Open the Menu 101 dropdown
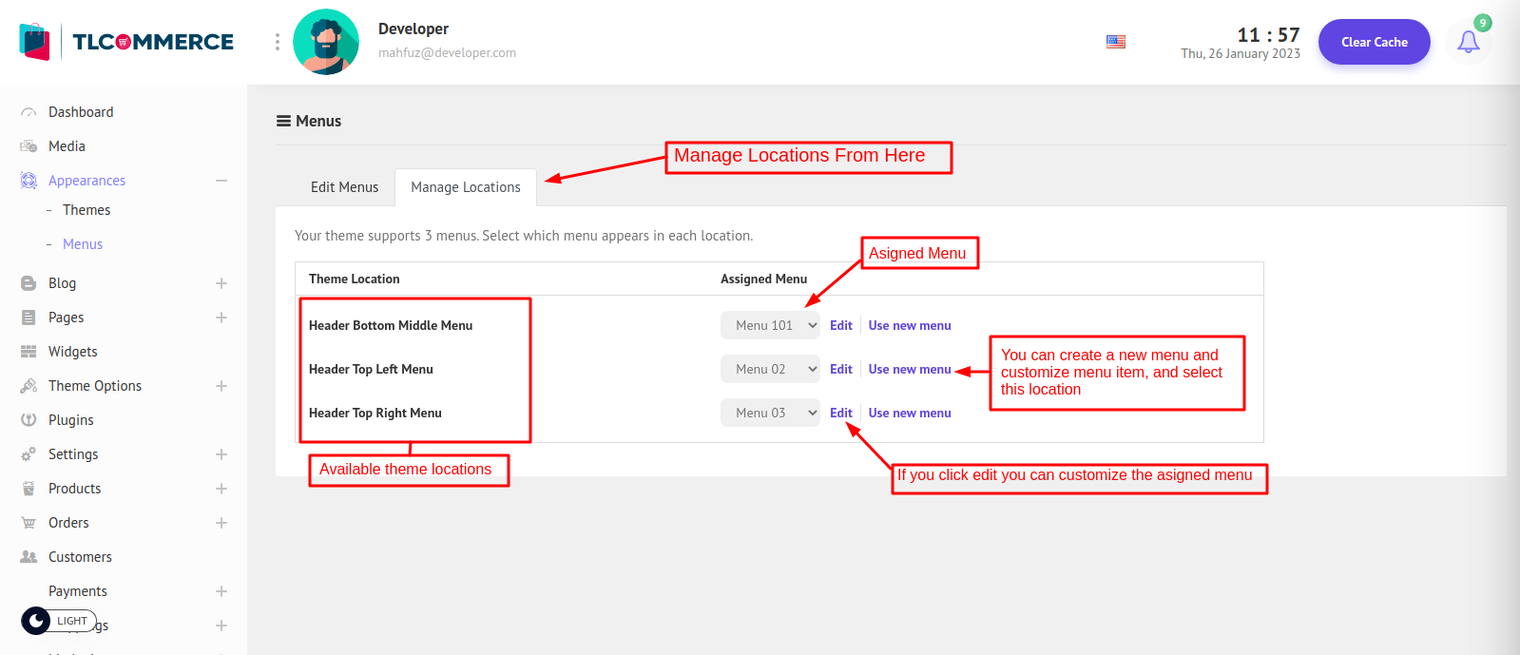Image resolution: width=1520 pixels, height=655 pixels. pyautogui.click(x=770, y=325)
